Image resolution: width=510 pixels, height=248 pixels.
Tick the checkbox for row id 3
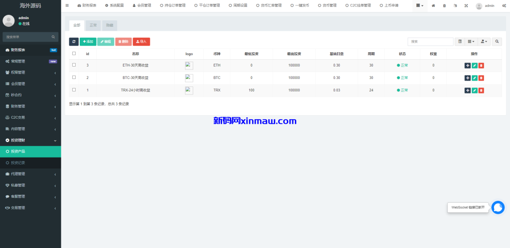click(74, 65)
